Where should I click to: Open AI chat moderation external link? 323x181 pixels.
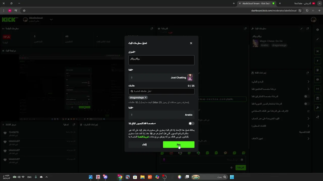tap(308, 111)
